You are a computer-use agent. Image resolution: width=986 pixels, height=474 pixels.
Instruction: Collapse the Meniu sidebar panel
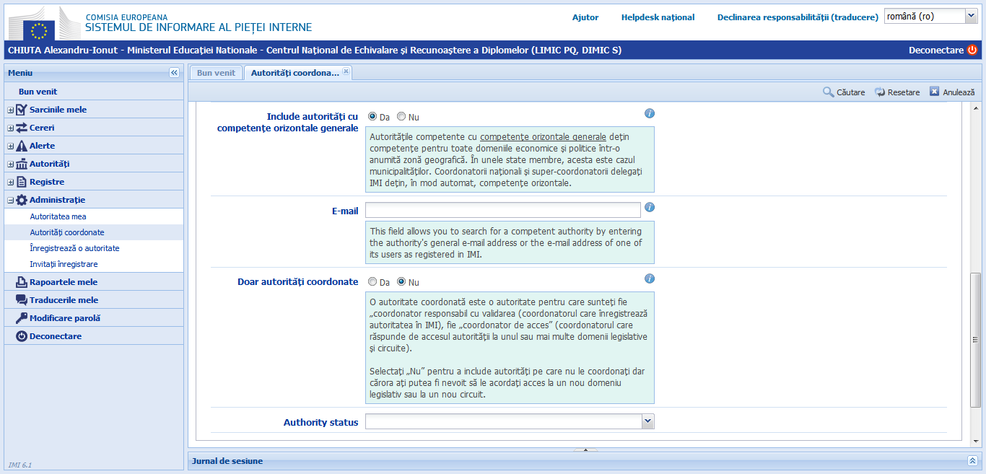tap(174, 73)
